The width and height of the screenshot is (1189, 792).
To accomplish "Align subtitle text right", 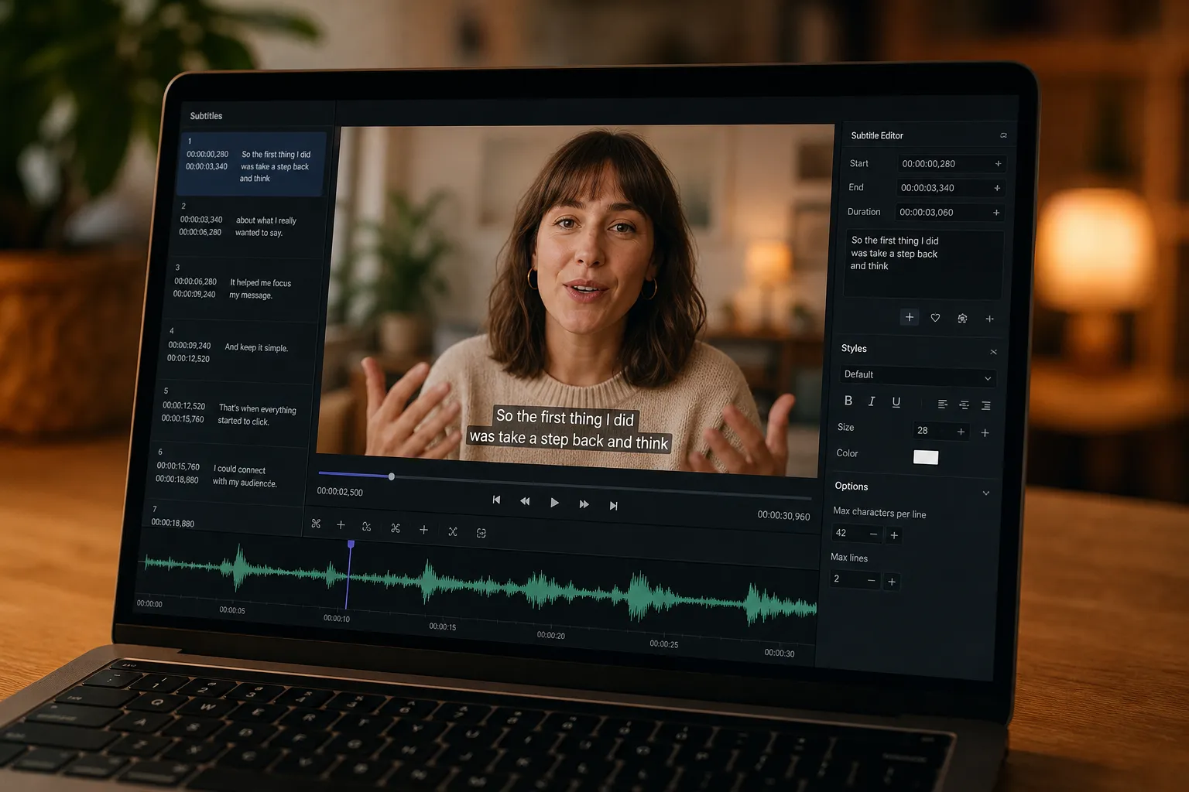I will 985,405.
